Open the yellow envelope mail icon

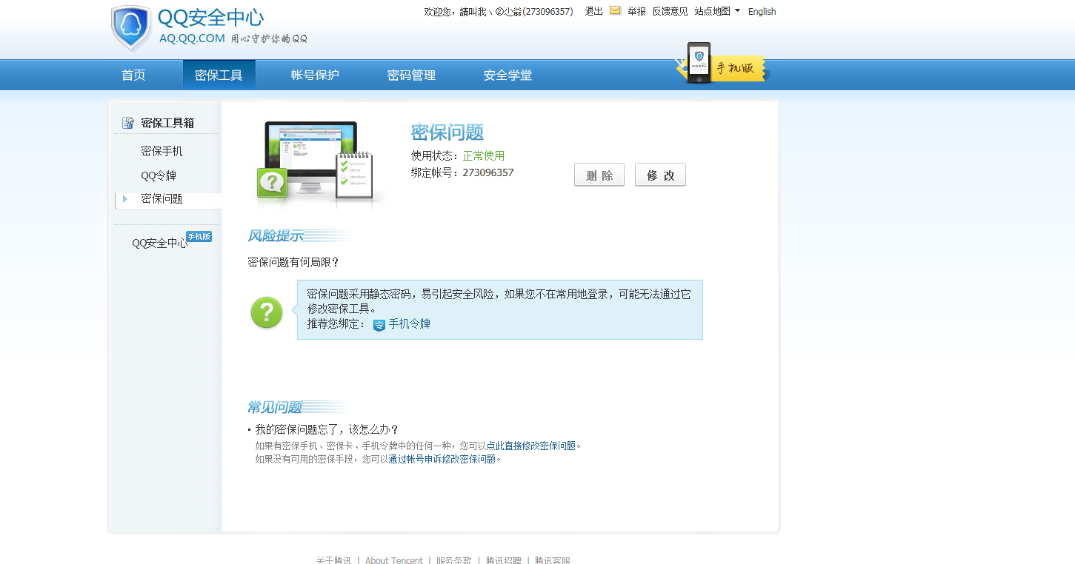click(614, 11)
